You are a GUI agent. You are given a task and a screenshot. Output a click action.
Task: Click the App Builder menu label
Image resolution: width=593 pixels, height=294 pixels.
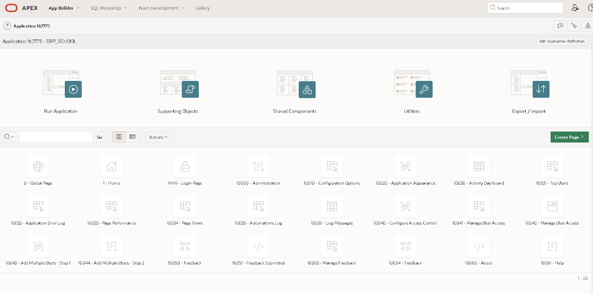pyautogui.click(x=61, y=8)
